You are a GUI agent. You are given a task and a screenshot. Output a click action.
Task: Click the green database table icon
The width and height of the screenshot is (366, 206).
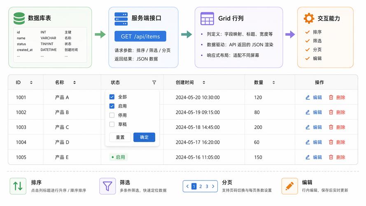click(x=19, y=18)
